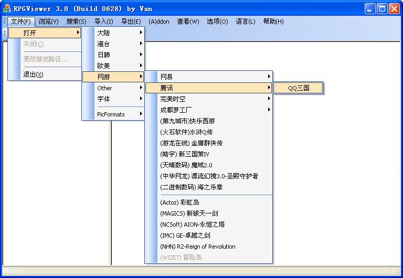The width and height of the screenshot is (403, 278).
Task: Choose (NCSoft) AION-永恒之塔
Action: [208, 224]
